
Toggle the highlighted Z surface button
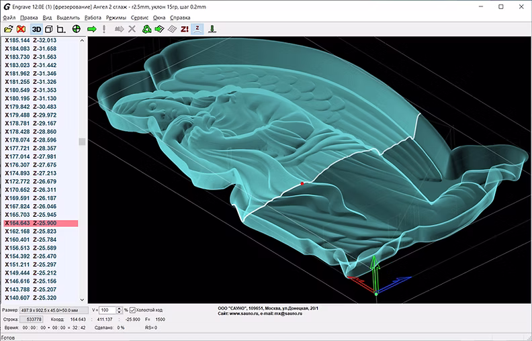[x=197, y=30]
